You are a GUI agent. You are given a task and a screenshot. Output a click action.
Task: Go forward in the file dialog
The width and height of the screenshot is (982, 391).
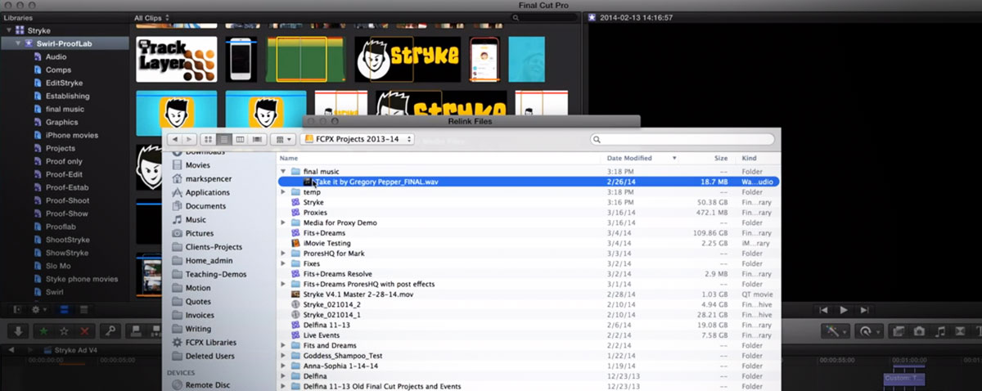188,140
